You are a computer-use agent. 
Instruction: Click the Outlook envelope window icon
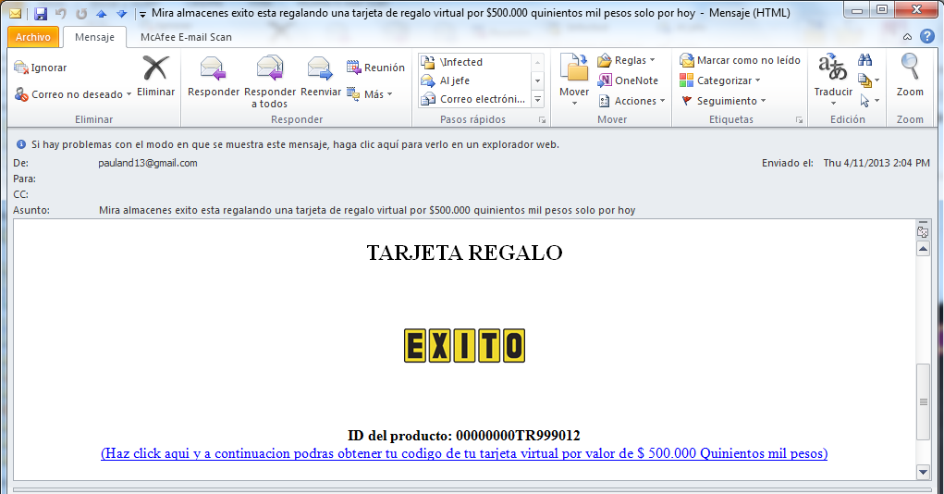[15, 13]
